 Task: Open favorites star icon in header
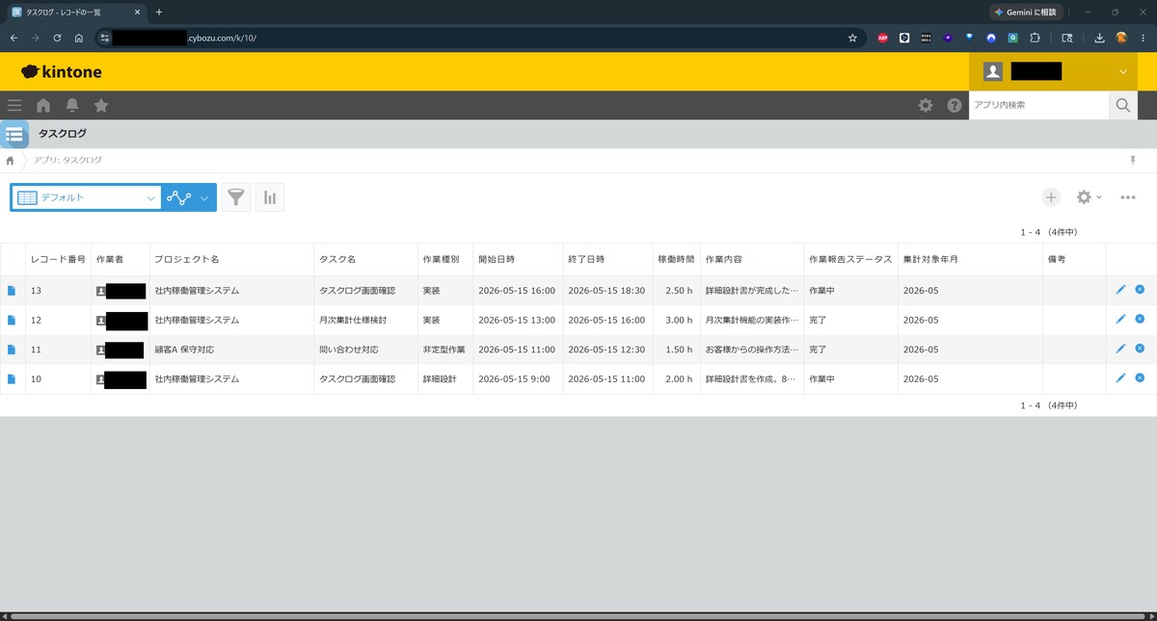pos(101,106)
